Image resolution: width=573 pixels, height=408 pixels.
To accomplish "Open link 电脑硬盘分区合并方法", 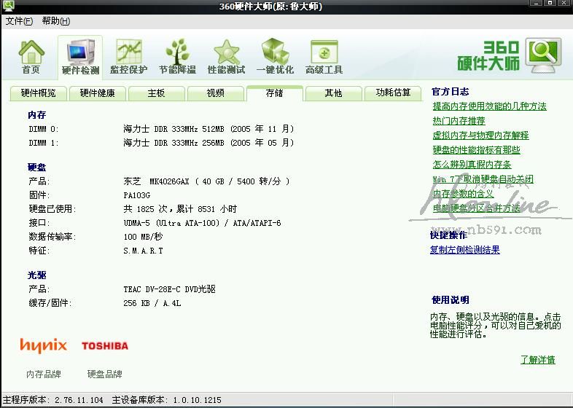I will pyautogui.click(x=476, y=208).
